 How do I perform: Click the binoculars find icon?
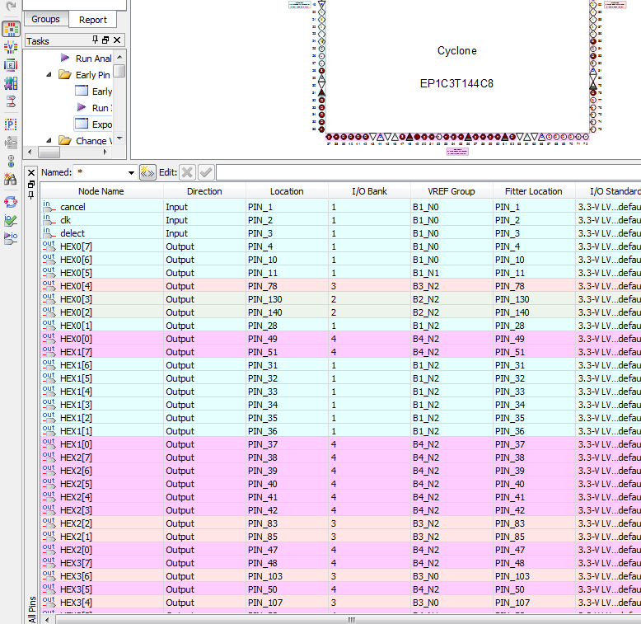pyautogui.click(x=11, y=179)
